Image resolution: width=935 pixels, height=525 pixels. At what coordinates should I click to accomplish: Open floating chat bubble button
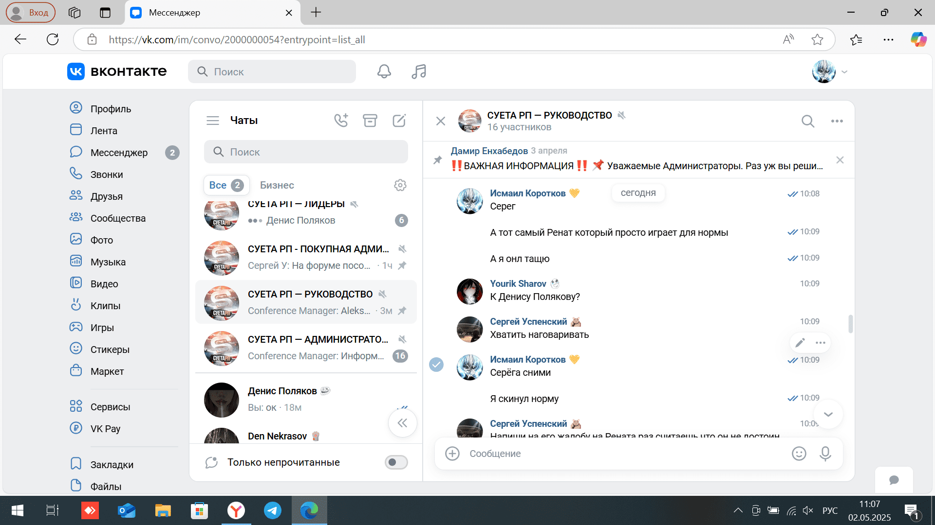tap(894, 480)
